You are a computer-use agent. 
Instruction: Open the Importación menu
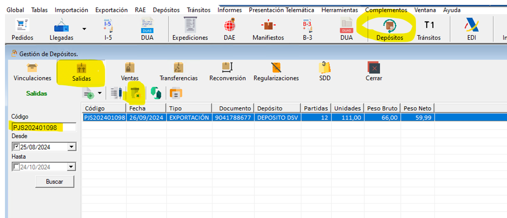(x=71, y=10)
